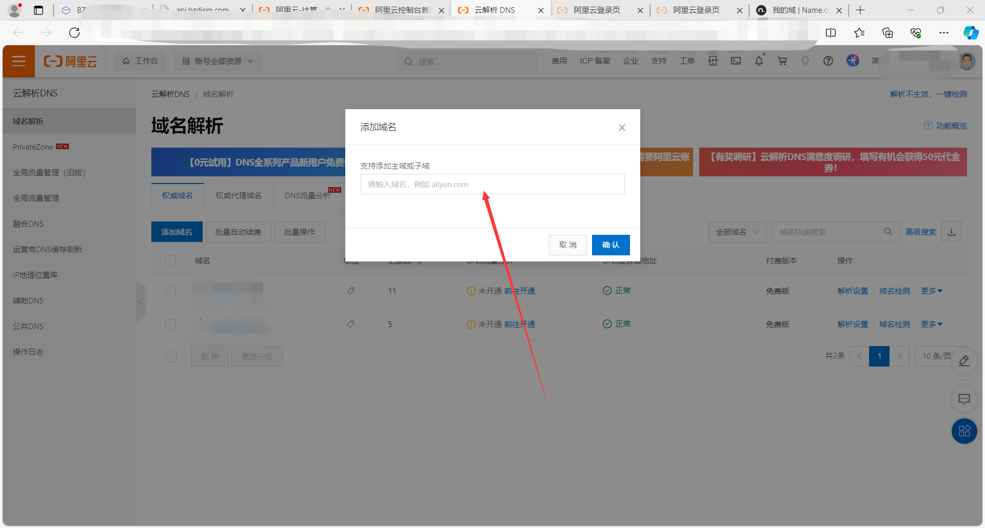
Task: Open the notifications bell
Action: (759, 61)
